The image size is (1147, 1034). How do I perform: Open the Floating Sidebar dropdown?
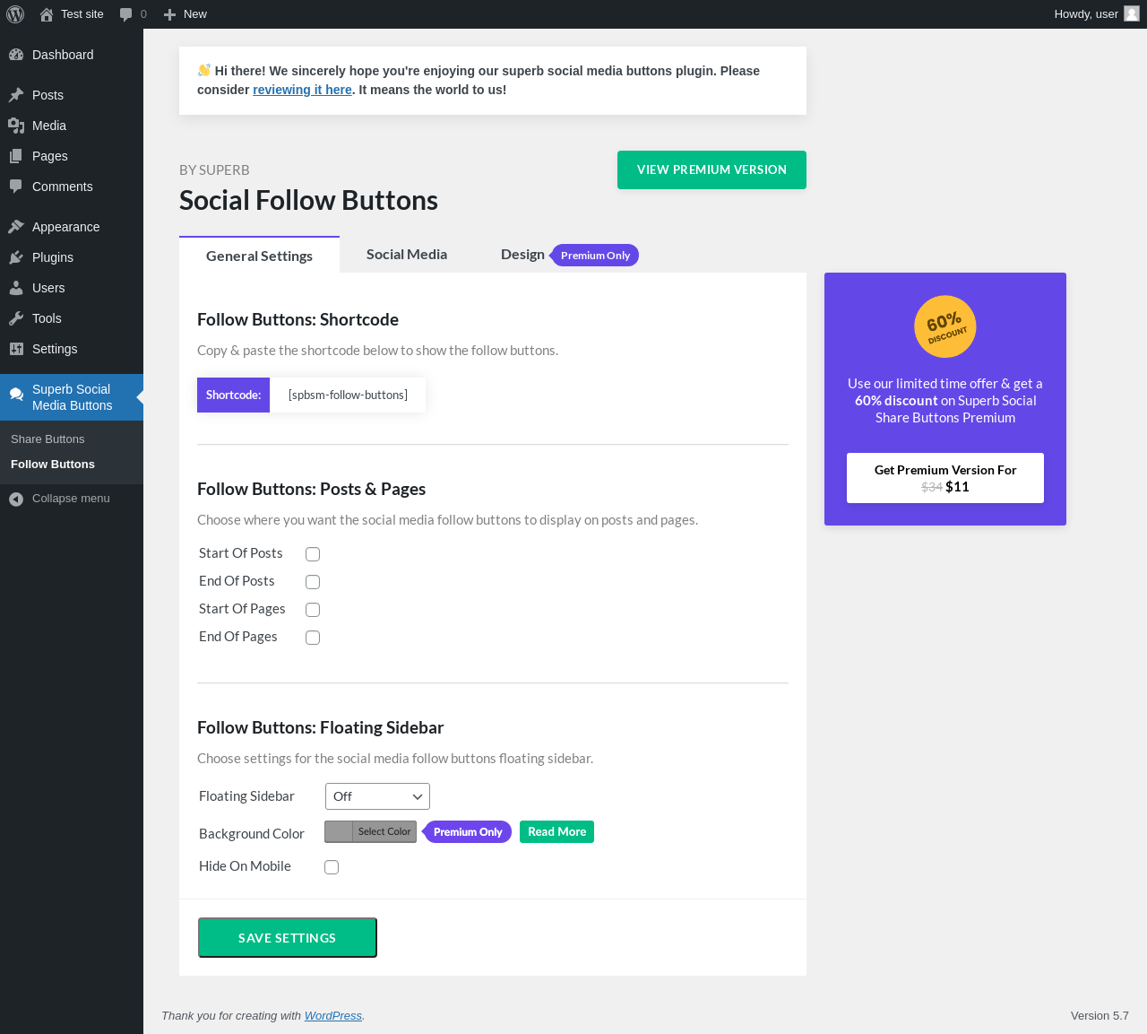point(377,796)
